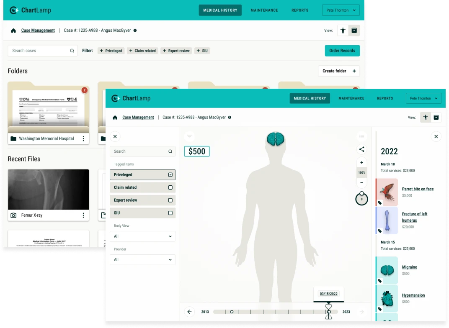Click the rotation dial showing 0
449x328 pixels.
pos(361,198)
